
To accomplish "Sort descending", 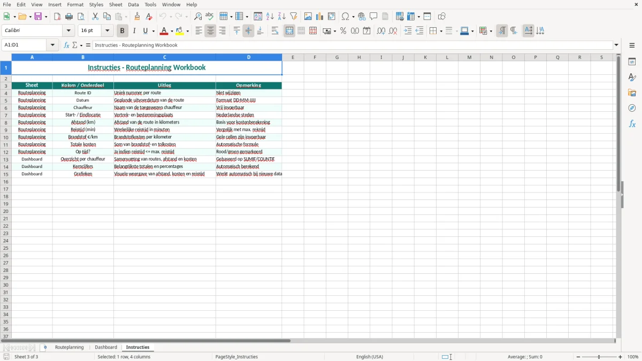I will click(x=282, y=17).
